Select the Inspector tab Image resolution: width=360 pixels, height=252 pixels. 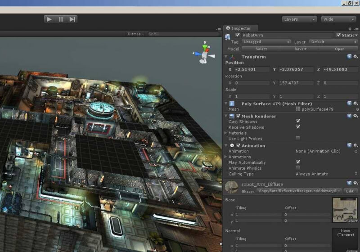240,28
